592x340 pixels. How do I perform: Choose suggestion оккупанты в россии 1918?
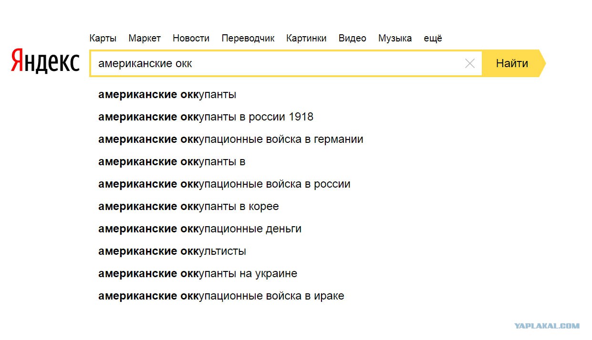tap(206, 117)
